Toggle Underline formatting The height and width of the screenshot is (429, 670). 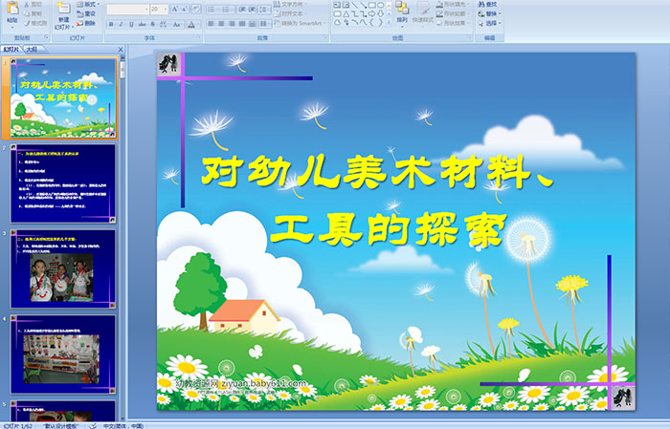(132, 24)
